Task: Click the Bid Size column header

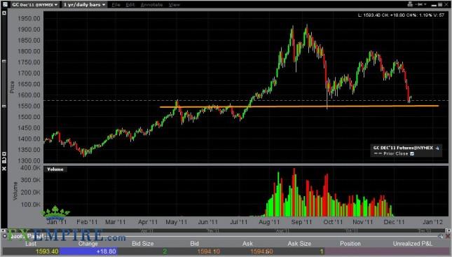Action: [x=142, y=244]
